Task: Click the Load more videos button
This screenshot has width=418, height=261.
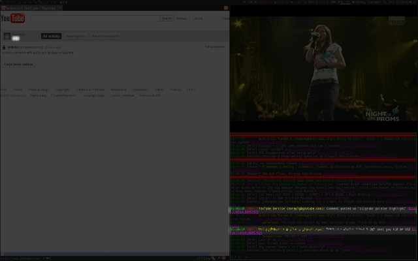Action: (x=18, y=65)
